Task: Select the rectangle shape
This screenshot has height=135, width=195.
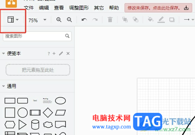Action: [x=10, y=101]
